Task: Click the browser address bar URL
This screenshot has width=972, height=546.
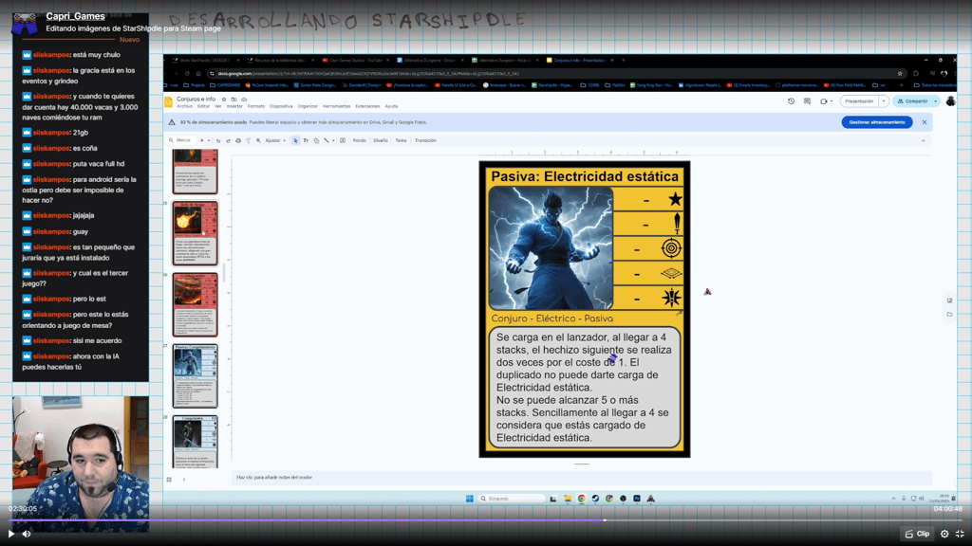Action: coord(368,73)
